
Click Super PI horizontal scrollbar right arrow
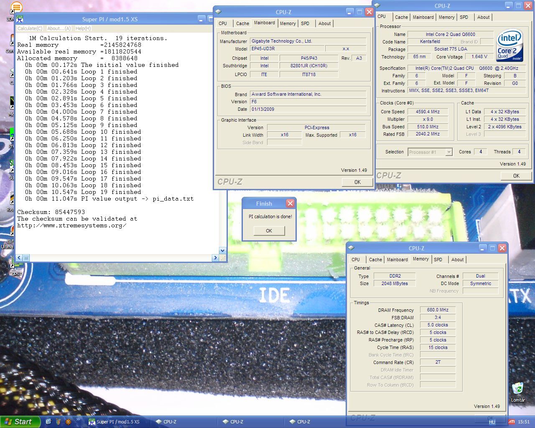[x=216, y=258]
